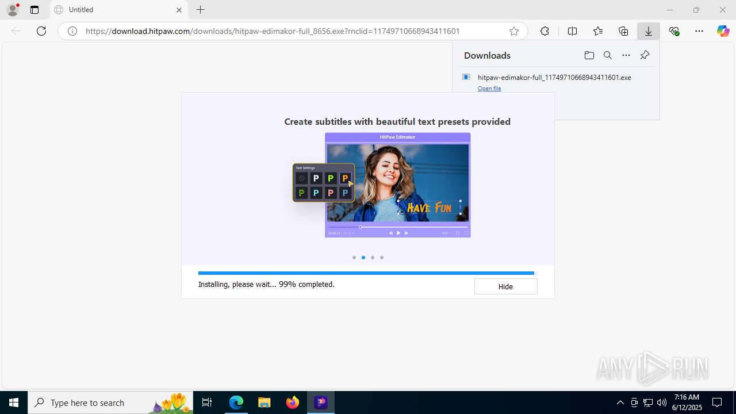The width and height of the screenshot is (736, 414).
Task: Open Copilot sidebar icon
Action: [723, 31]
